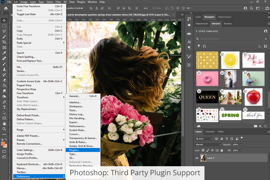This screenshot has width=270, height=180.
Task: Click the background color swatch
Action: click(x=6, y=146)
